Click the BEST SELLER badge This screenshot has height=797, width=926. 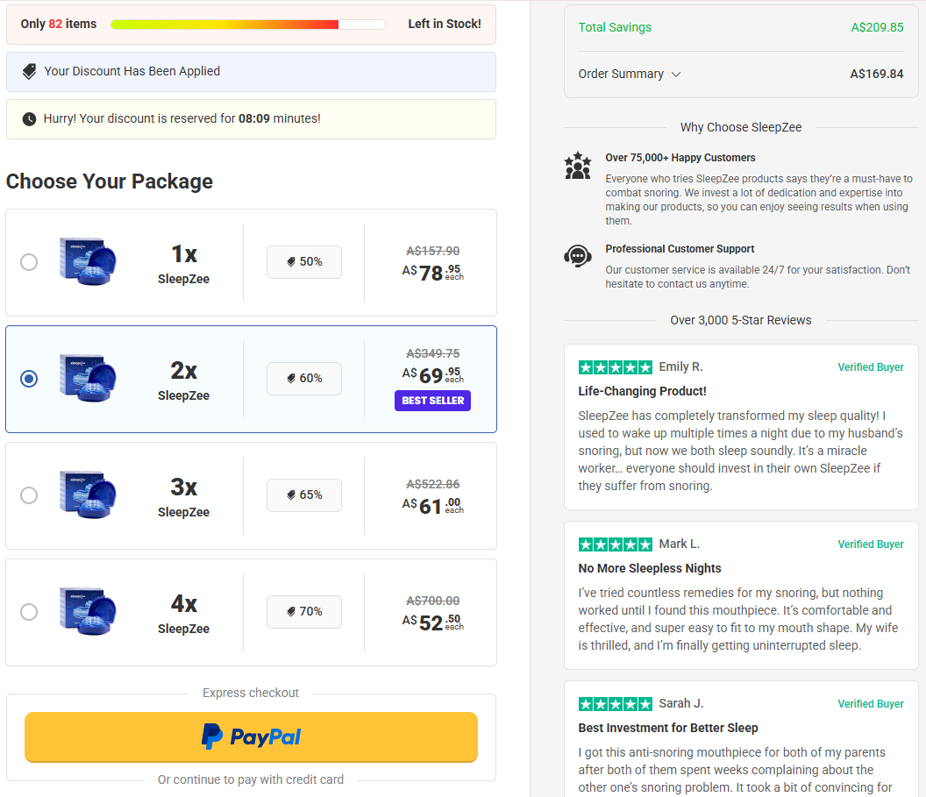coord(433,401)
